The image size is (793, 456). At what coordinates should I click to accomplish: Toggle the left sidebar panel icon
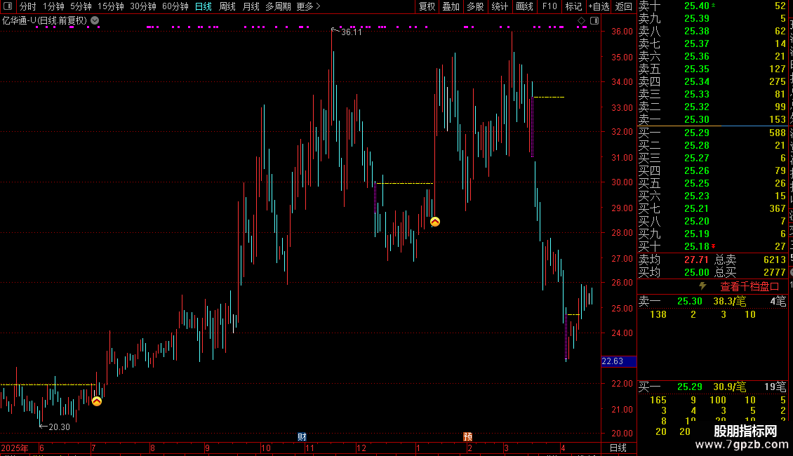point(8,6)
